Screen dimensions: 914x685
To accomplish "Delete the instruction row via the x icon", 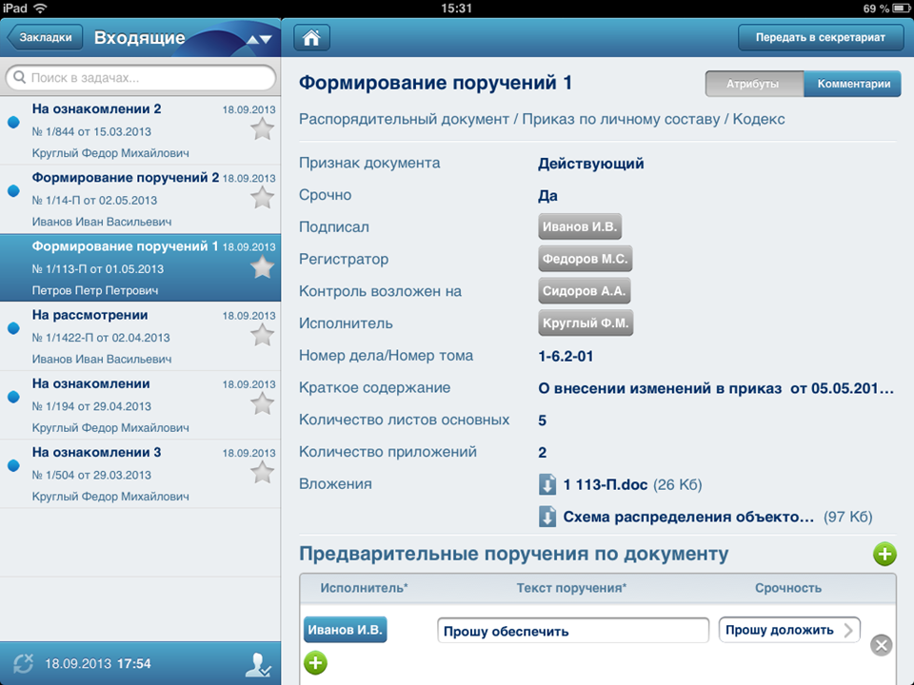I will pyautogui.click(x=881, y=644).
